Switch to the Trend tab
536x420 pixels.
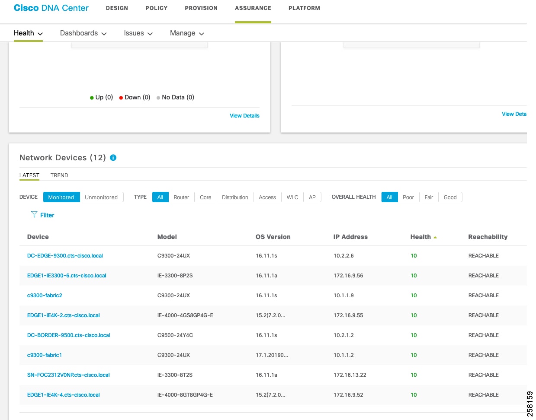click(x=59, y=175)
